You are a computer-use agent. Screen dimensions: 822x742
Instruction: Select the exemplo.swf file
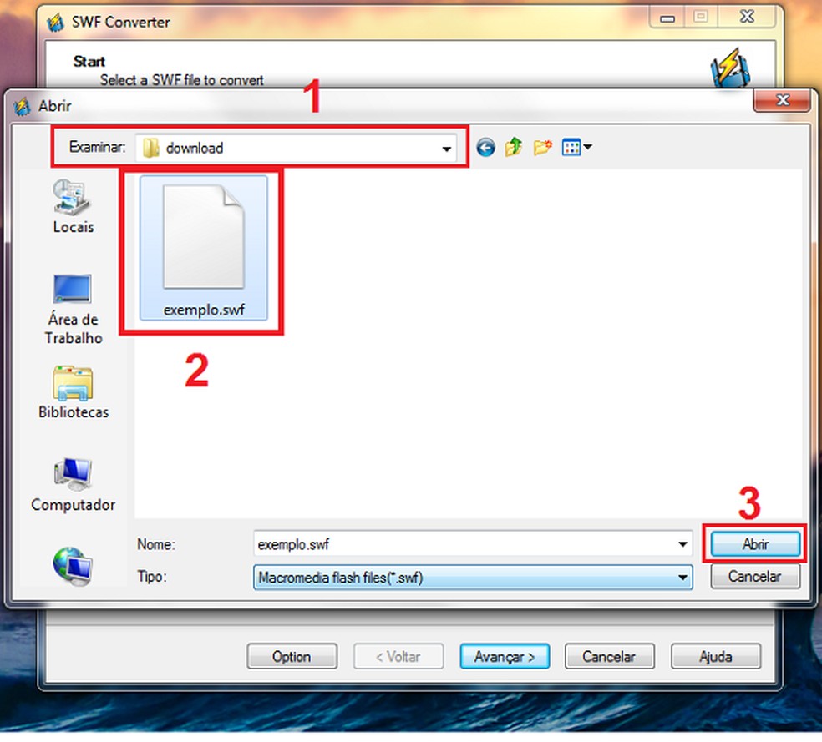coord(203,248)
